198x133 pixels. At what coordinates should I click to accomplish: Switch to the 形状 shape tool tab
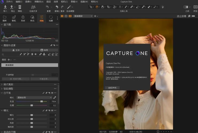(x=23, y=18)
